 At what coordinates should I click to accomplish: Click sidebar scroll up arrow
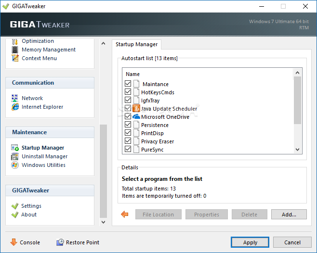point(103,43)
